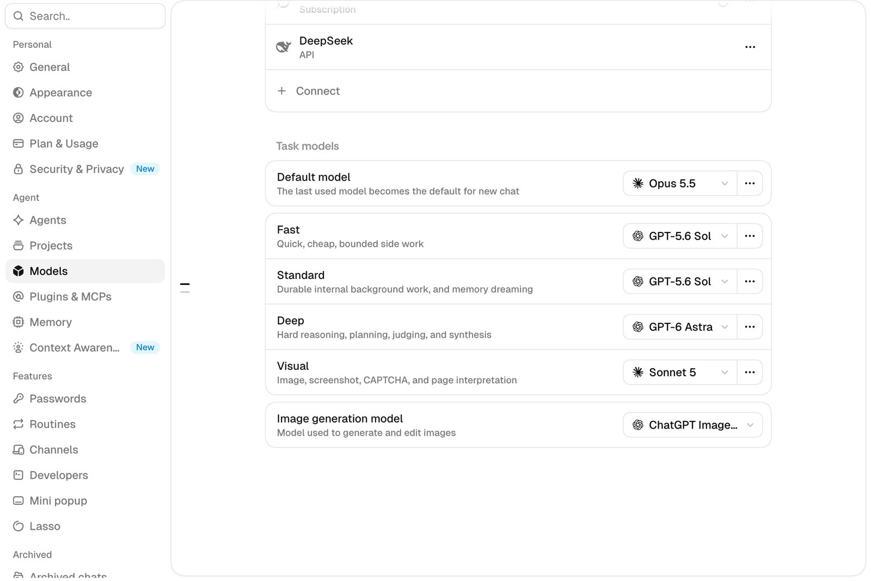Select the Models sidebar item
Viewport: 871px width, 581px height.
click(x=85, y=271)
